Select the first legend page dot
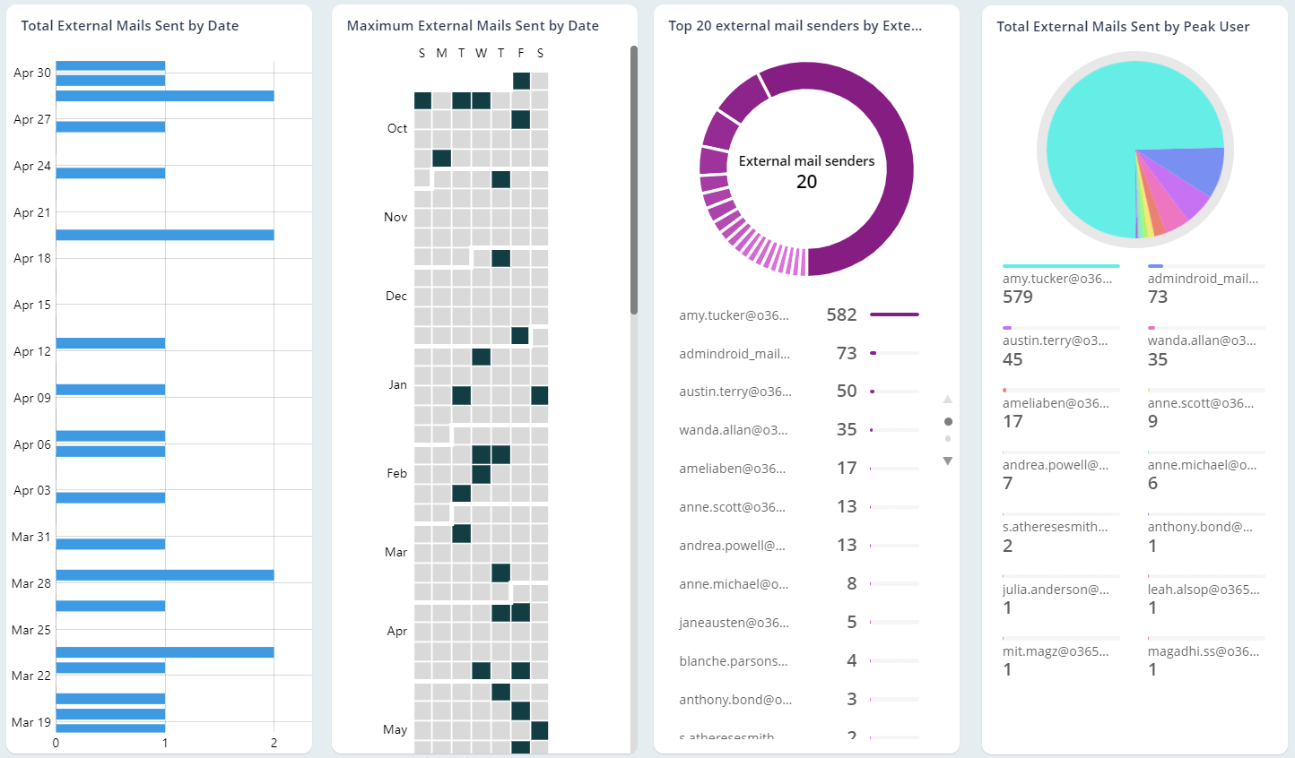This screenshot has width=1295, height=758. (x=948, y=421)
